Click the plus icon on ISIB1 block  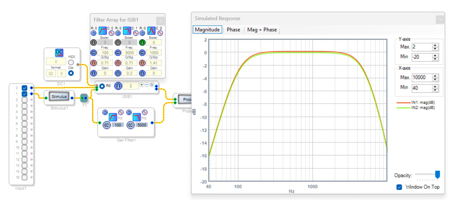point(142,85)
